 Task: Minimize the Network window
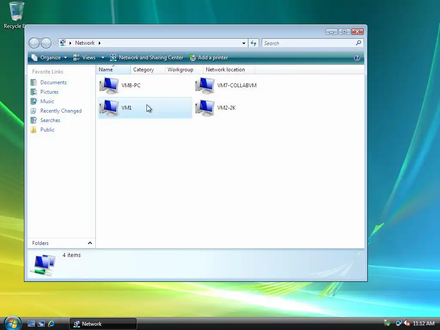point(331,32)
